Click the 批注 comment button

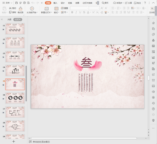pyautogui.click(x=137, y=3)
